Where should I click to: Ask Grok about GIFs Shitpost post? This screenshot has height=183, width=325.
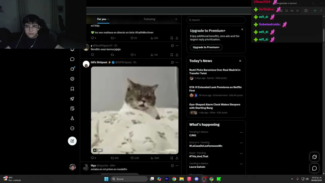pyautogui.click(x=172, y=63)
